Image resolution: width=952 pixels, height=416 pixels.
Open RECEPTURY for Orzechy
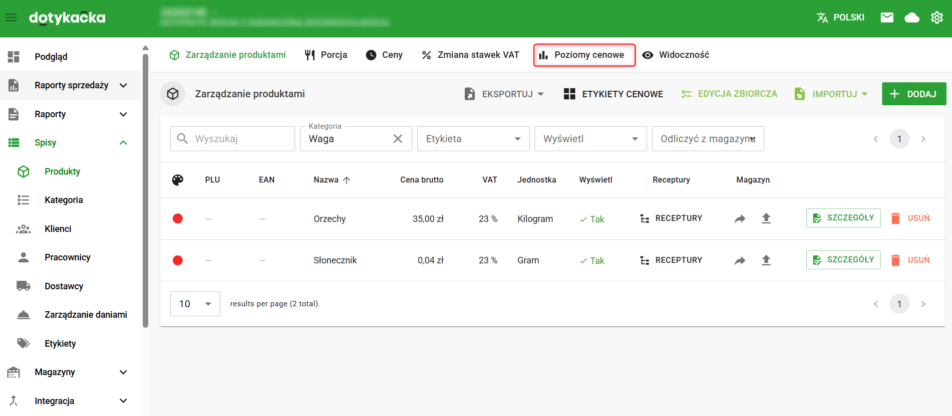click(671, 218)
